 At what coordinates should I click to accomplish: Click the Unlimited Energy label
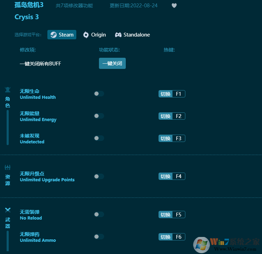[x=38, y=120]
